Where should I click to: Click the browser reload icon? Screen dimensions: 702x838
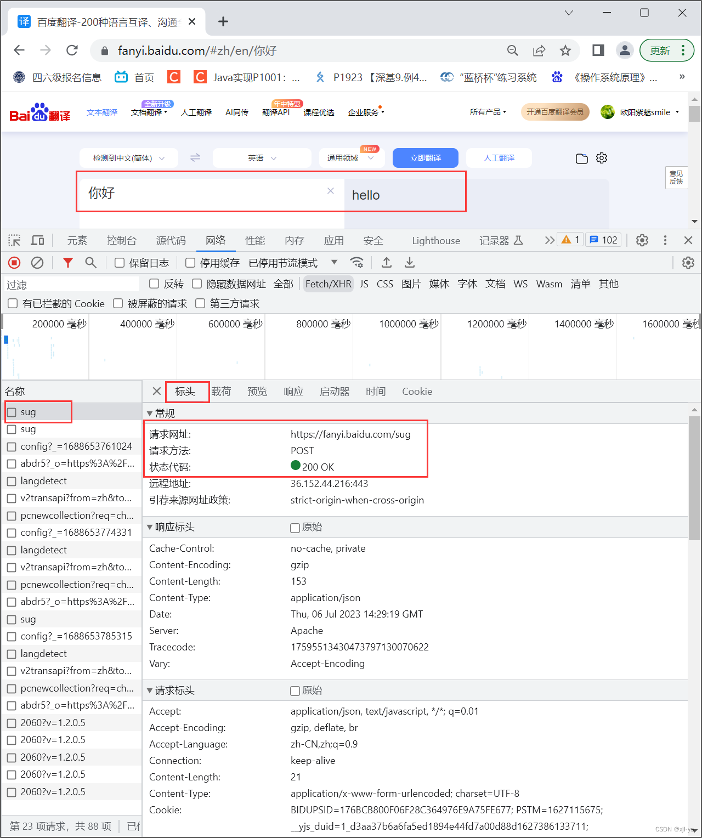coord(72,50)
